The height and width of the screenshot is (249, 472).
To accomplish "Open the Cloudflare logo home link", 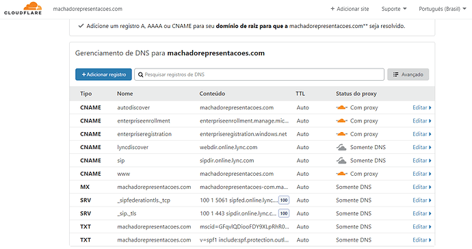I will 23,8.
